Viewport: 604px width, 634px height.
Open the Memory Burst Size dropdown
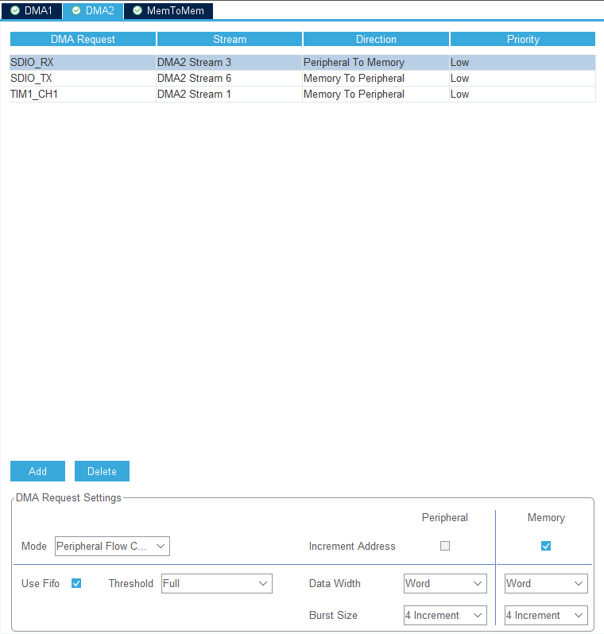pos(546,615)
